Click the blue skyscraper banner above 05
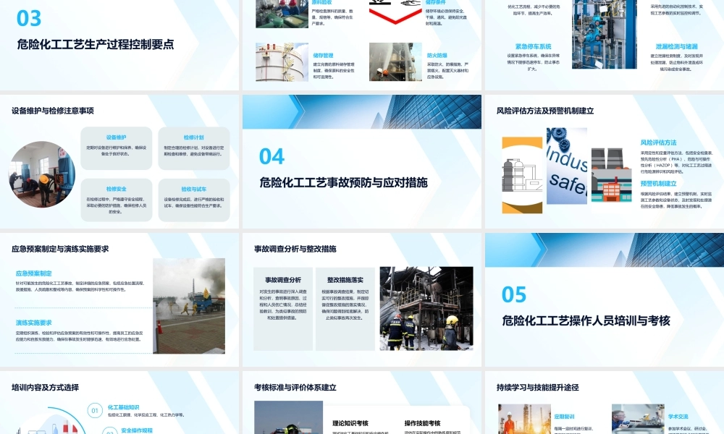Viewport: 724px width, 434px height. (605, 250)
